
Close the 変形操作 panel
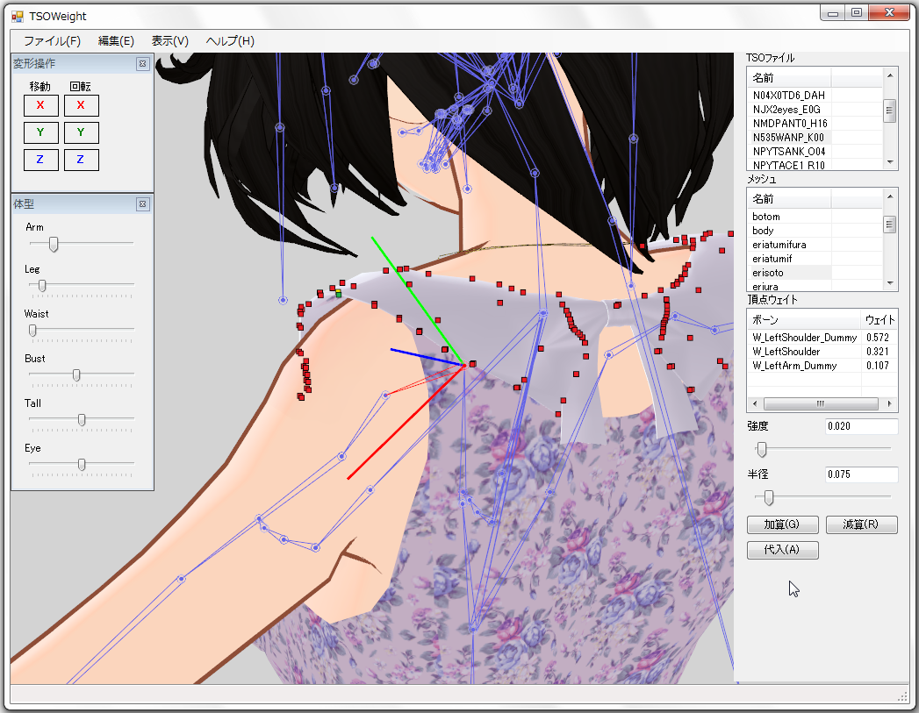pyautogui.click(x=142, y=64)
